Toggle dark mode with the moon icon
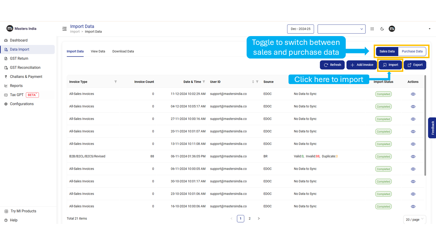 382,29
